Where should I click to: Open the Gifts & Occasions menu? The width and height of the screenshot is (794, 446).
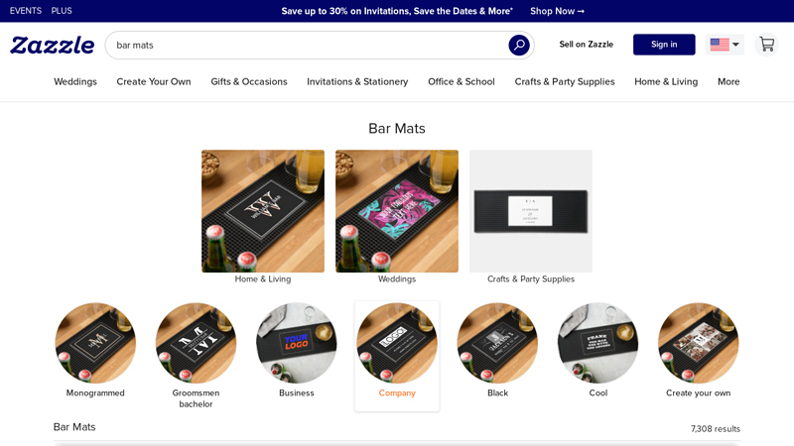(x=249, y=82)
